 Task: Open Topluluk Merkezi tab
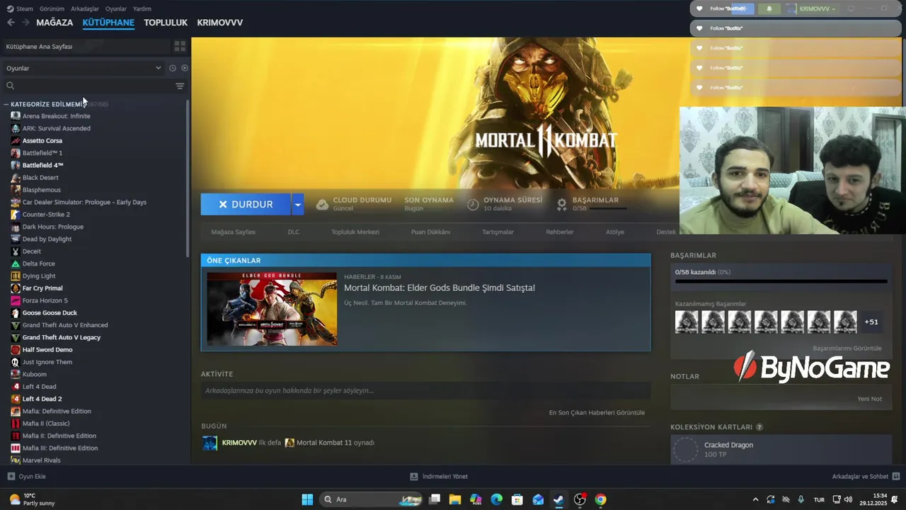[x=355, y=232]
